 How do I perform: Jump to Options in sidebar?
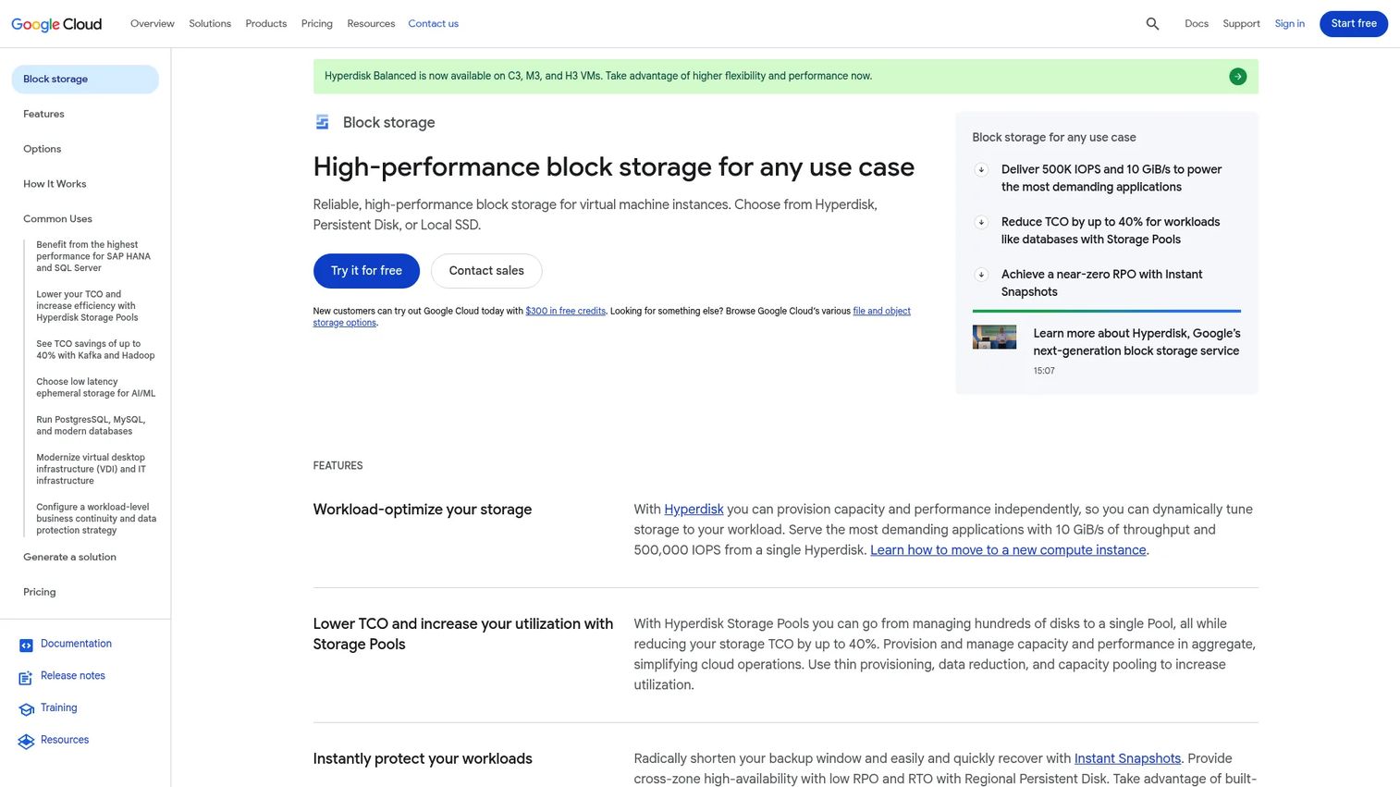[43, 150]
